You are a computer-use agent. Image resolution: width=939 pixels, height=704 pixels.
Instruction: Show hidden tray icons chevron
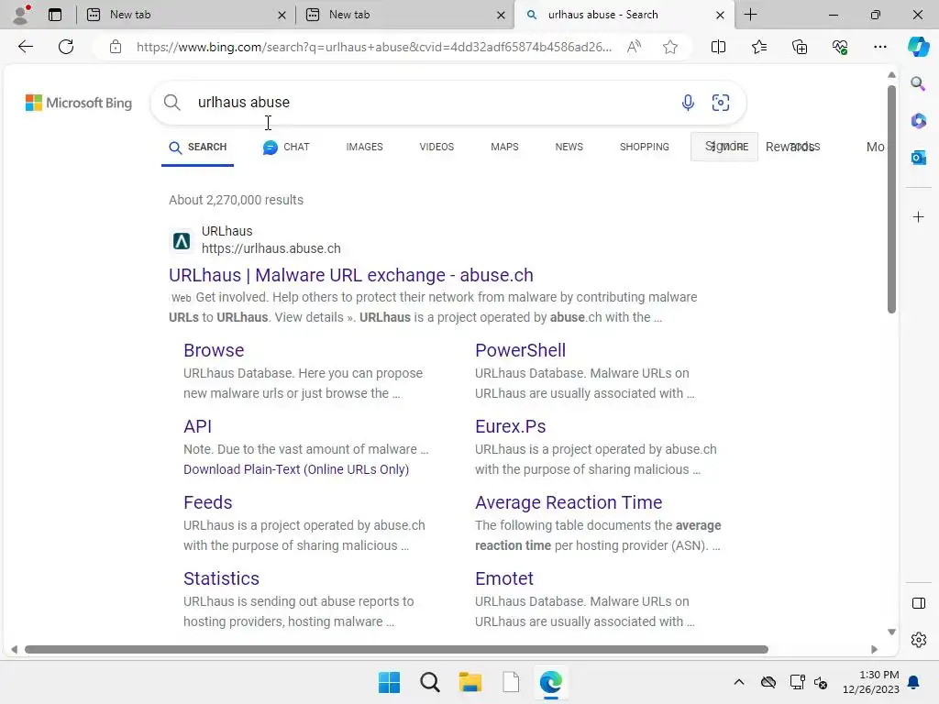click(739, 682)
